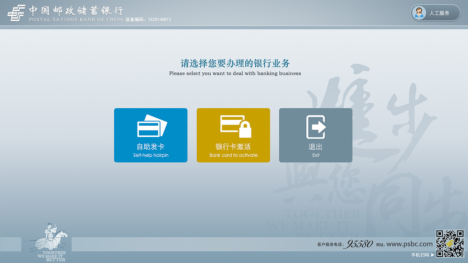Select the yellow postal logo inside the QR code
The image size is (468, 263).
coord(450,244)
